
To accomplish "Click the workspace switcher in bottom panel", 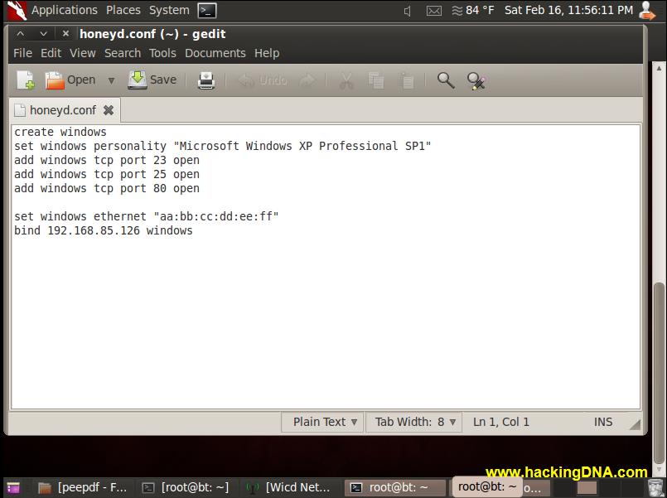I will pyautogui.click(x=587, y=488).
